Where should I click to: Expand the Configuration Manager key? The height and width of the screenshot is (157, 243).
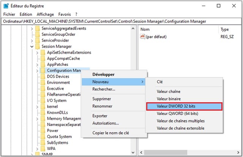(37, 71)
